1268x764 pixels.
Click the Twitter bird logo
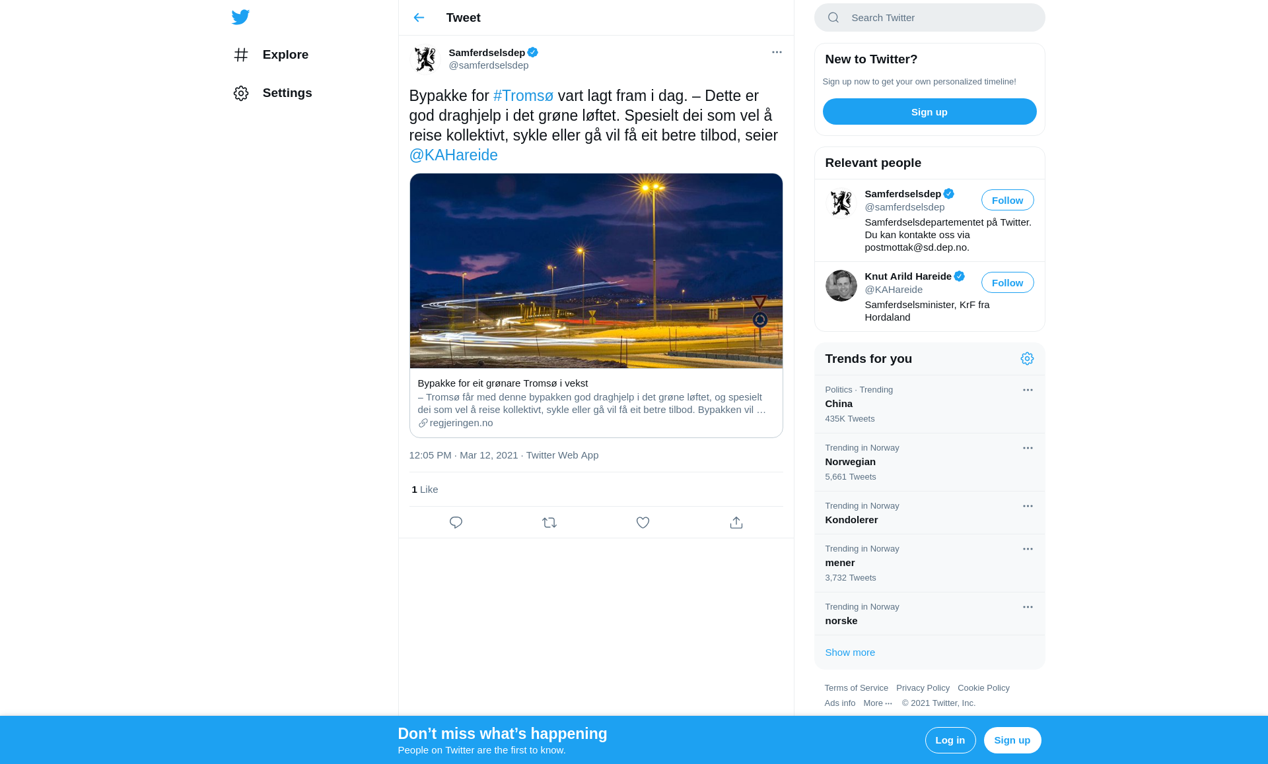[240, 17]
